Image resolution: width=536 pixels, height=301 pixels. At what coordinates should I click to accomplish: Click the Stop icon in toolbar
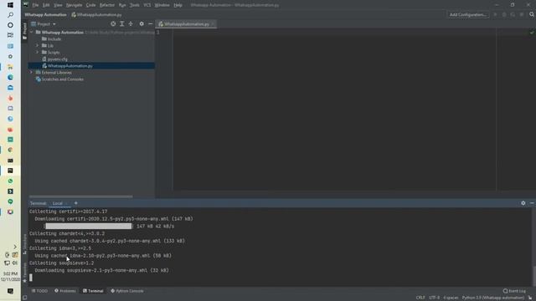coord(522,15)
